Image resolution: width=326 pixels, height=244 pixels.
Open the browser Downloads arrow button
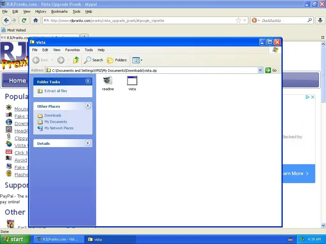click(320, 20)
